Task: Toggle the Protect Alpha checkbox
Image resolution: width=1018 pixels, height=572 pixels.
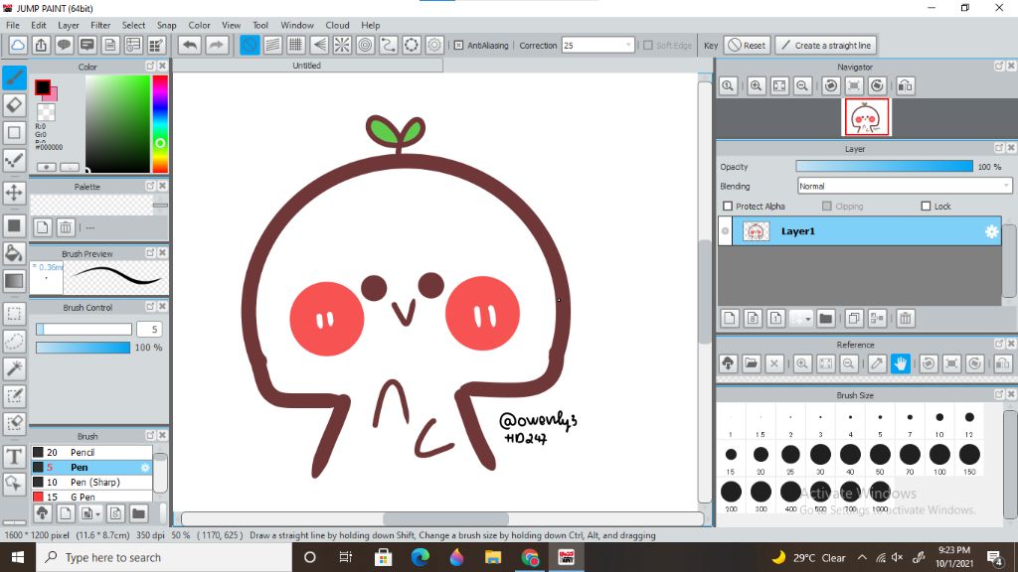Action: pyautogui.click(x=728, y=207)
